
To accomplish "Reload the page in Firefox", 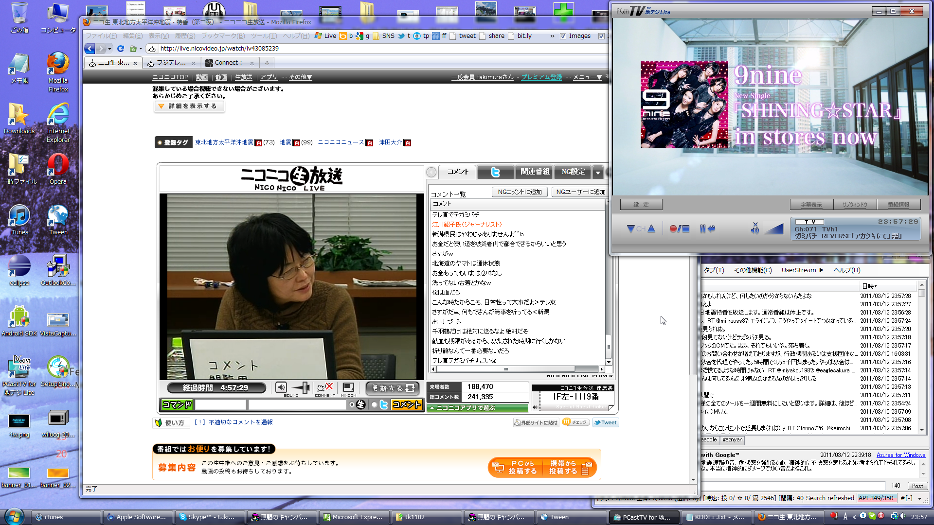I will click(121, 49).
